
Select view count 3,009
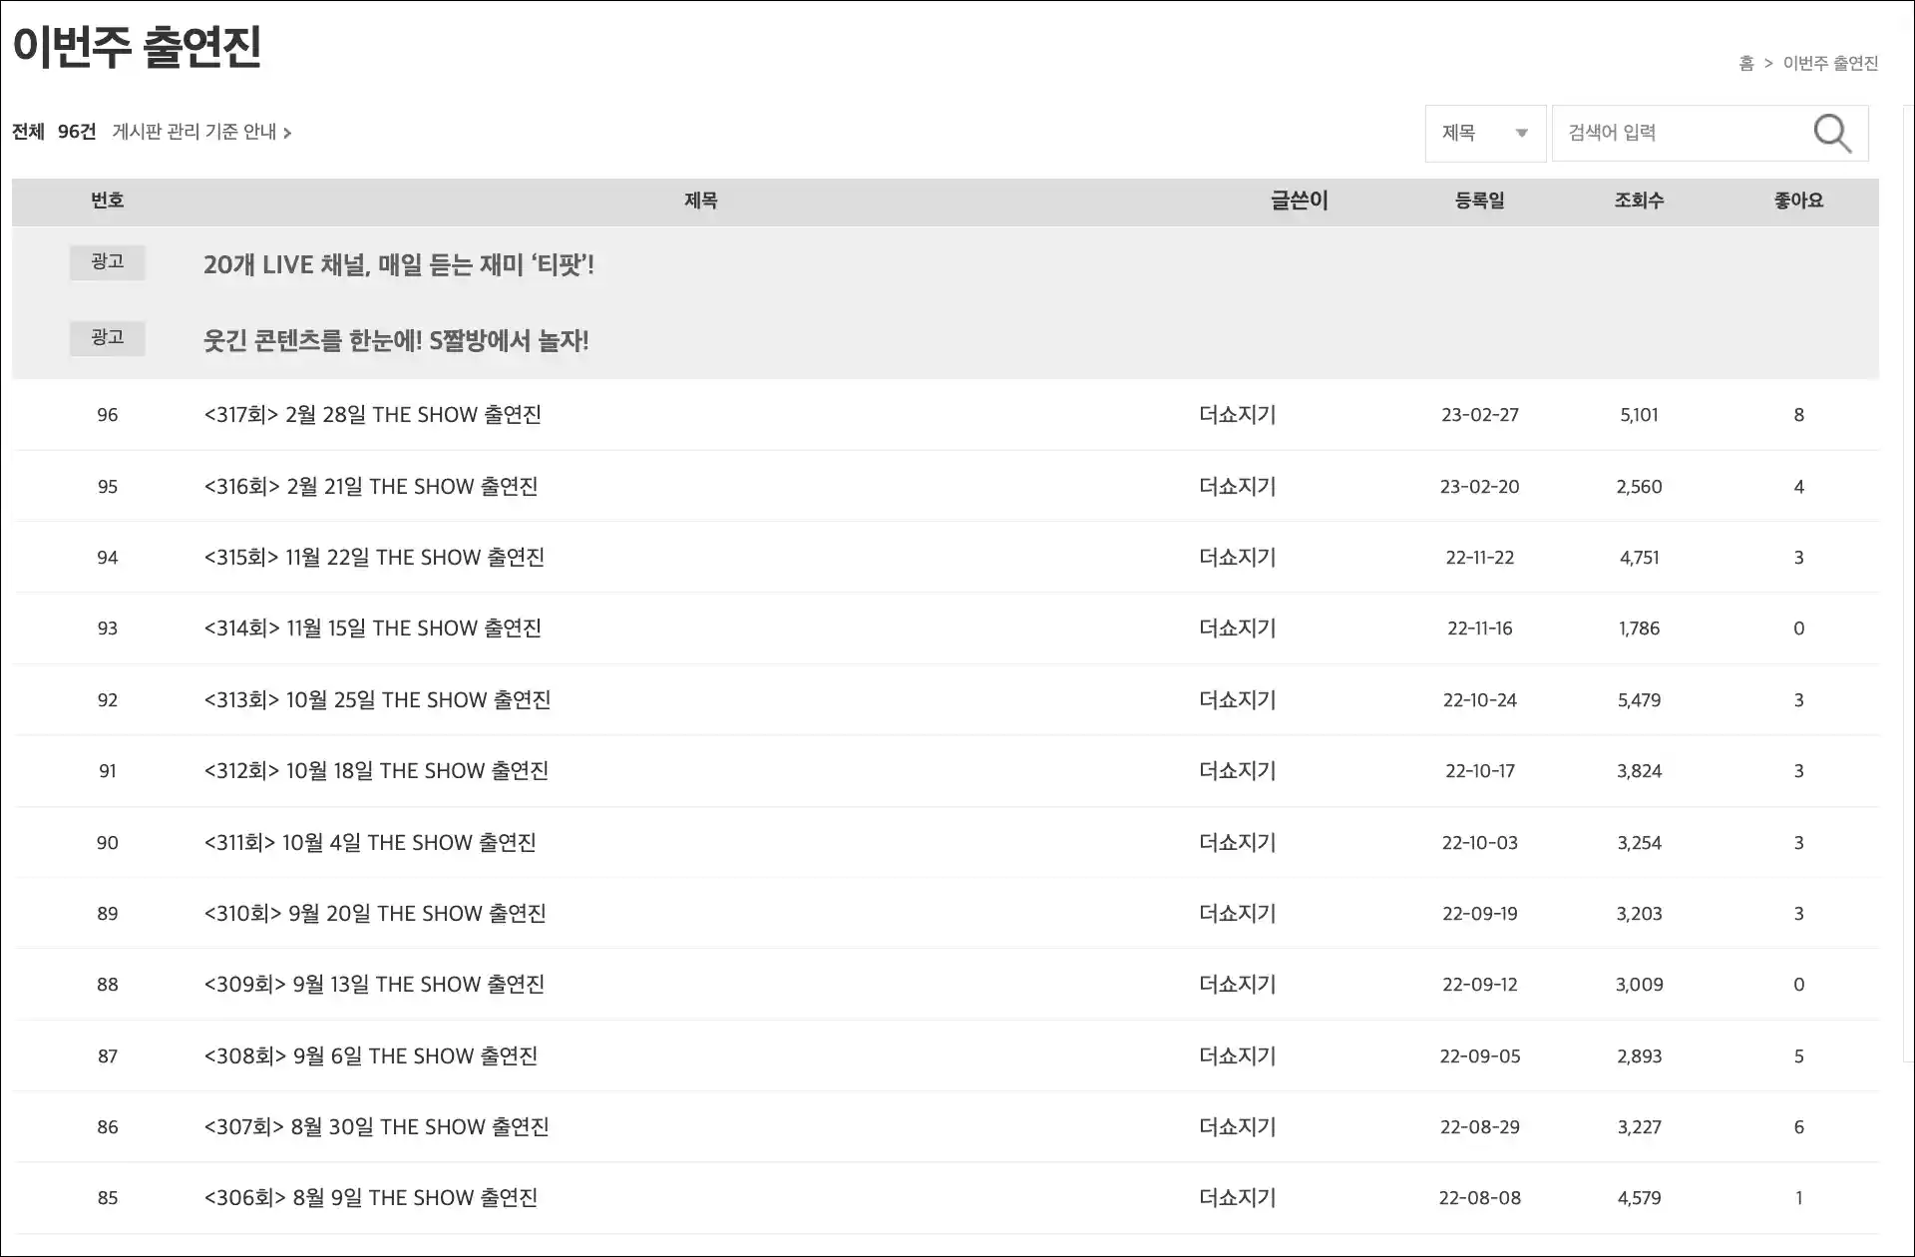tap(1639, 984)
